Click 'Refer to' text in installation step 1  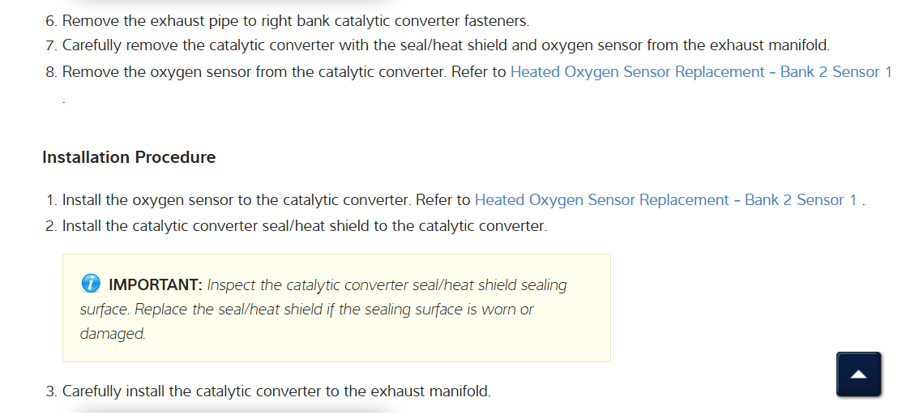pyautogui.click(x=442, y=200)
